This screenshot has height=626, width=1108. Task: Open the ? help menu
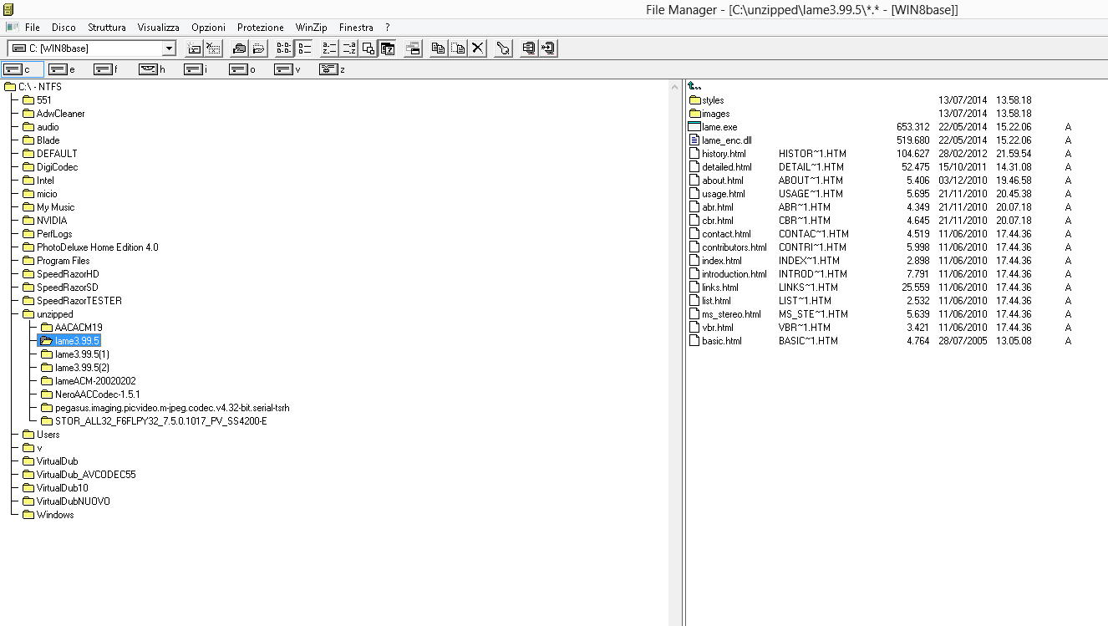point(388,28)
